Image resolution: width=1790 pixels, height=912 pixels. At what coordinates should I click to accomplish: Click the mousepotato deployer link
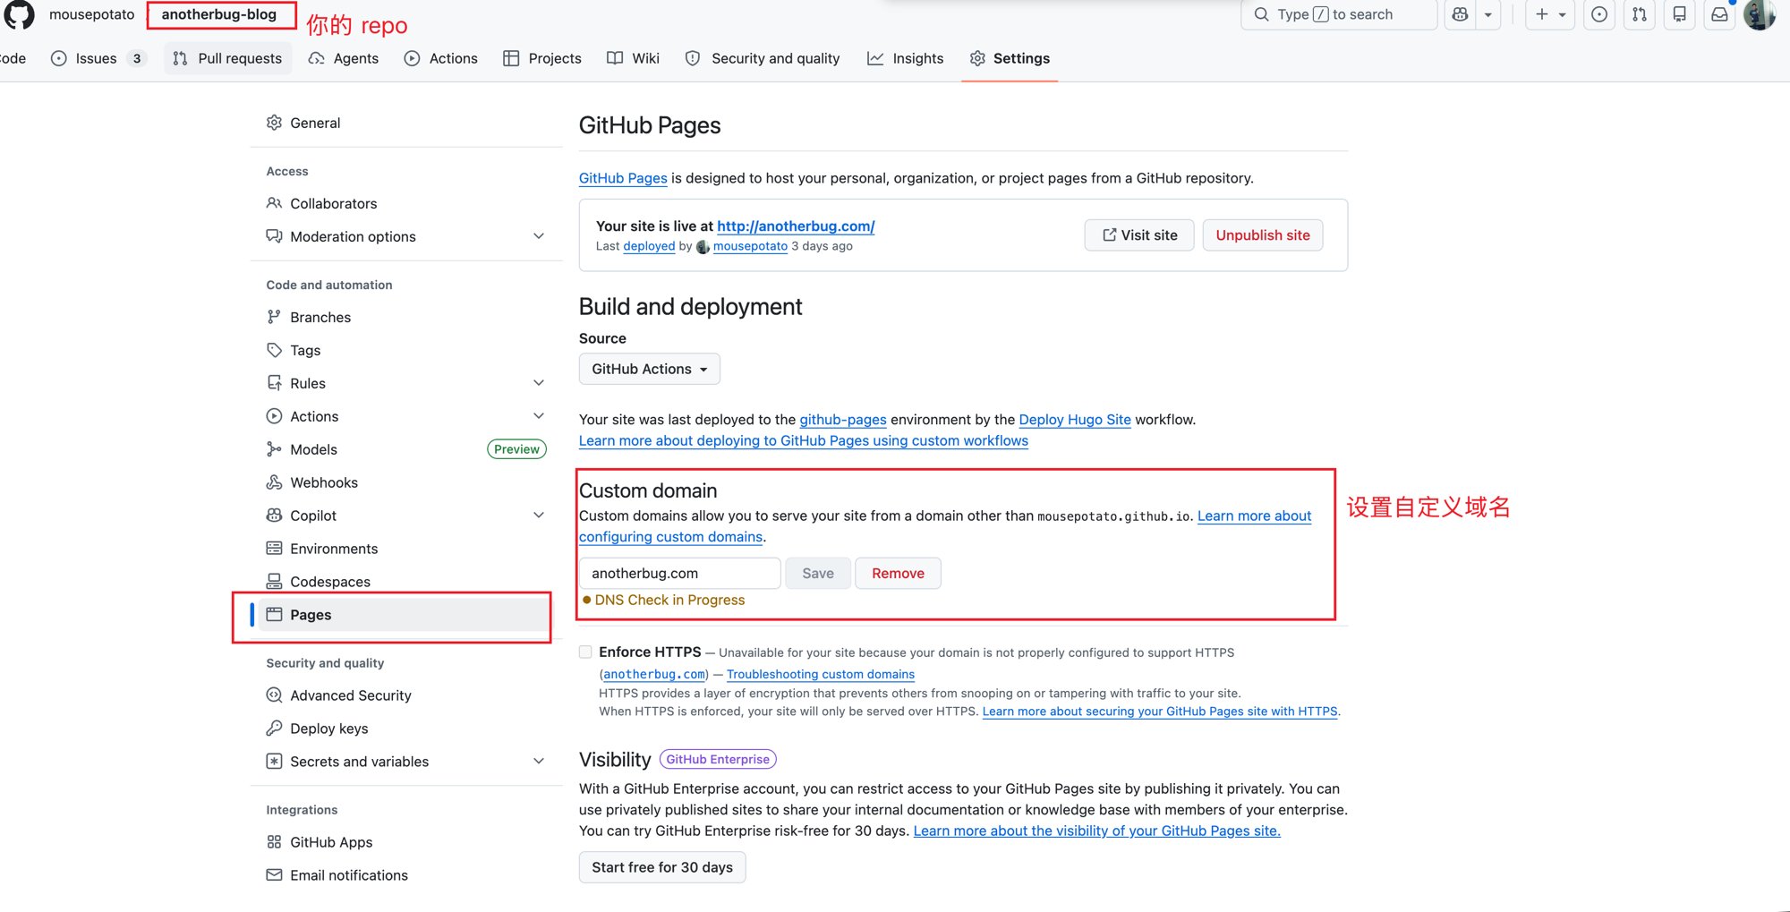[750, 246]
